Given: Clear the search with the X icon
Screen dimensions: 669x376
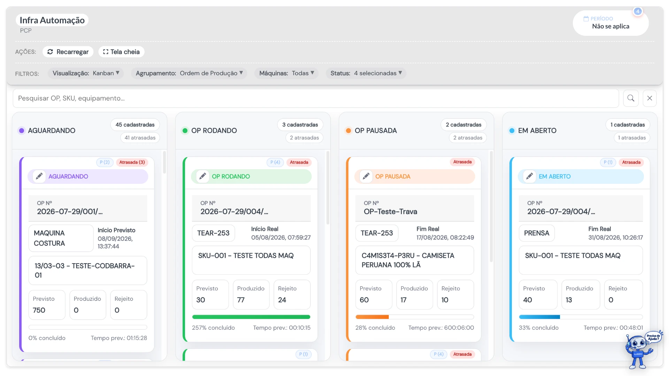Looking at the screenshot, I should [x=649, y=98].
